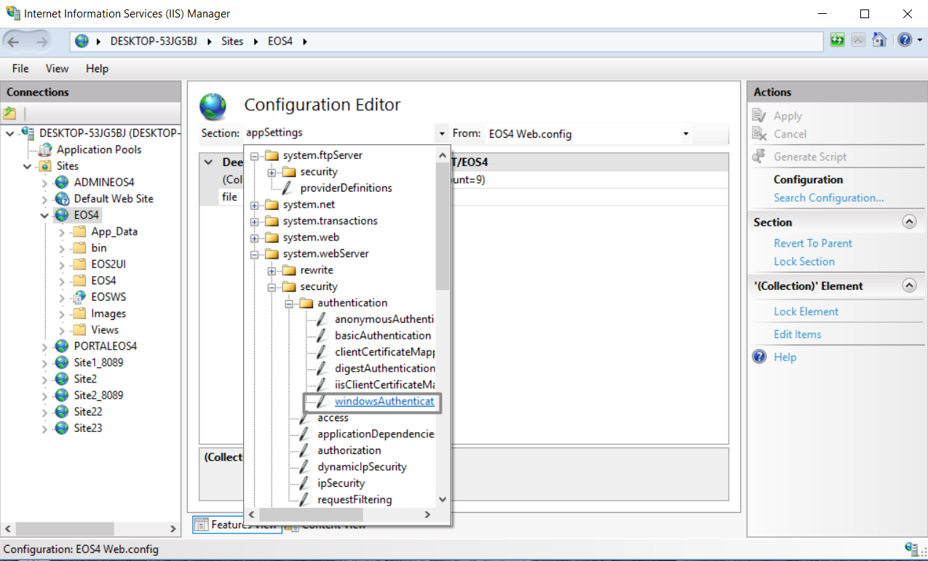Select the EOSWS application icon
The width and height of the screenshot is (928, 561).
coord(79,297)
